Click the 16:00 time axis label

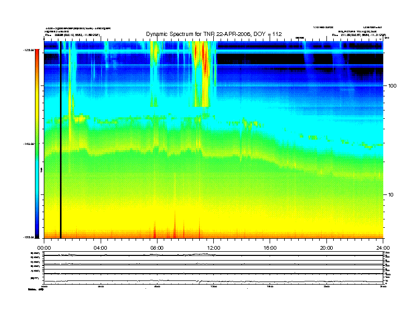(270, 248)
